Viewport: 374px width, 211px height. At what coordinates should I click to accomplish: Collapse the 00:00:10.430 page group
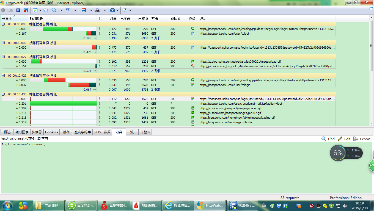[3, 94]
